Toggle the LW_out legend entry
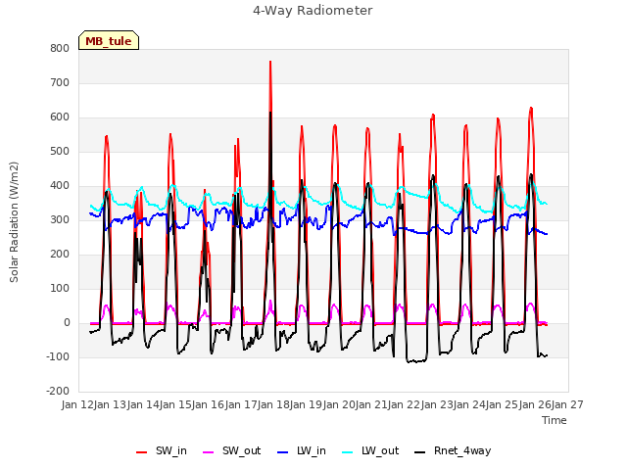 pyautogui.click(x=370, y=451)
